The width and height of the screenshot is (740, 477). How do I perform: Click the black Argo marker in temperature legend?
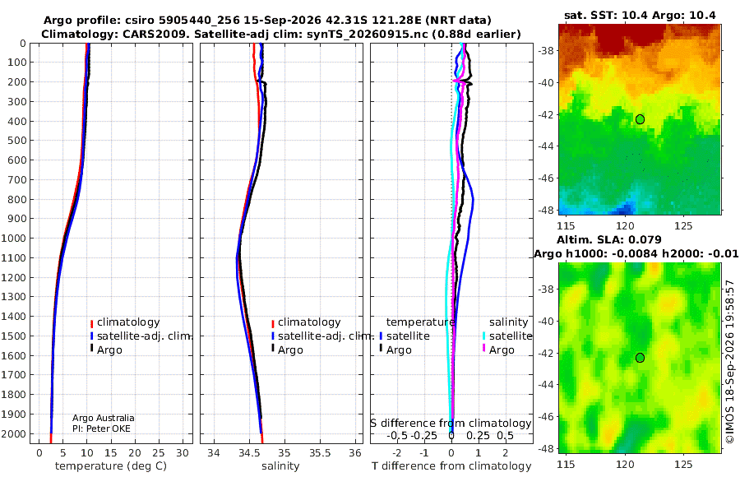point(91,349)
